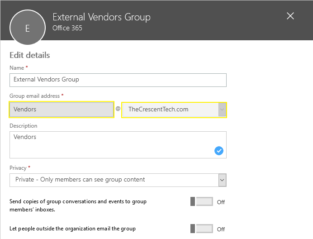Click the arrow on the Privacy combo box

[222, 180]
